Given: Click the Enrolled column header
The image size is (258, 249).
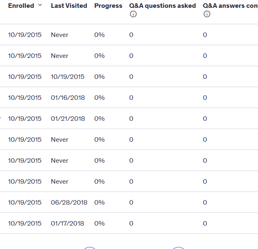Looking at the screenshot, I should point(21,6).
